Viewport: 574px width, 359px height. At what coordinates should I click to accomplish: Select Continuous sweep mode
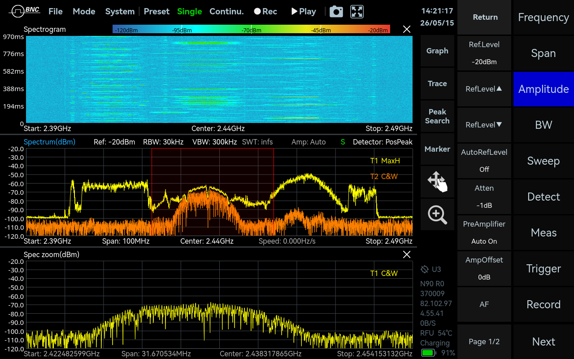(x=226, y=12)
